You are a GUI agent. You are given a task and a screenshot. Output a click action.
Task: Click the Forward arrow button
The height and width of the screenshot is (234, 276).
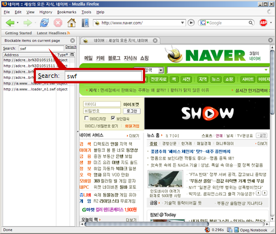(x=28, y=23)
